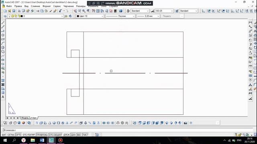Image resolution: width=257 pixels, height=144 pixels.
Task: Open the Вид menu
Action: tap(27, 6)
